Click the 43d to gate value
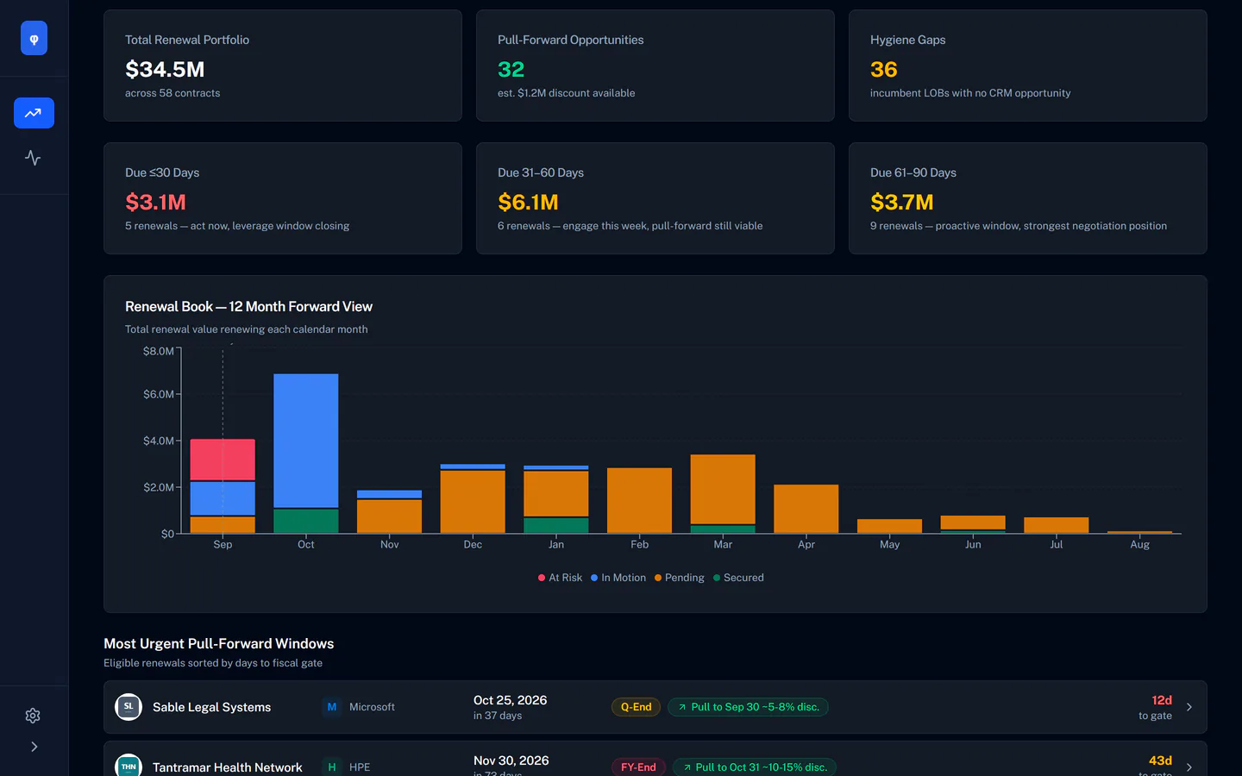 pyautogui.click(x=1160, y=760)
